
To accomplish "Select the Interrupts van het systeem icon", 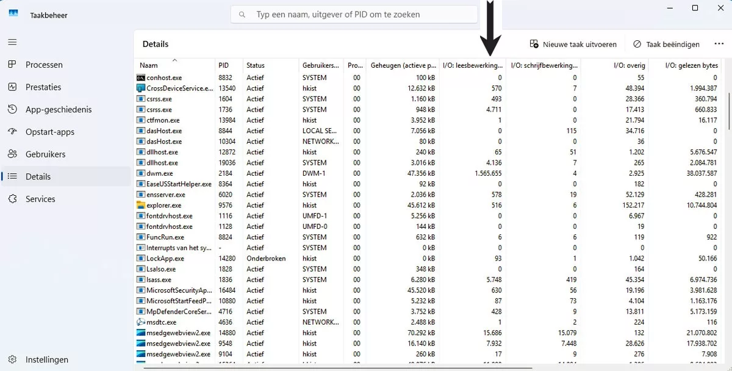I will click(x=141, y=248).
